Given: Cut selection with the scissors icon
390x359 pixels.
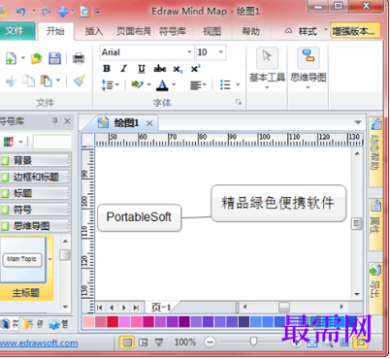Looking at the screenshot, I should pos(11,81).
